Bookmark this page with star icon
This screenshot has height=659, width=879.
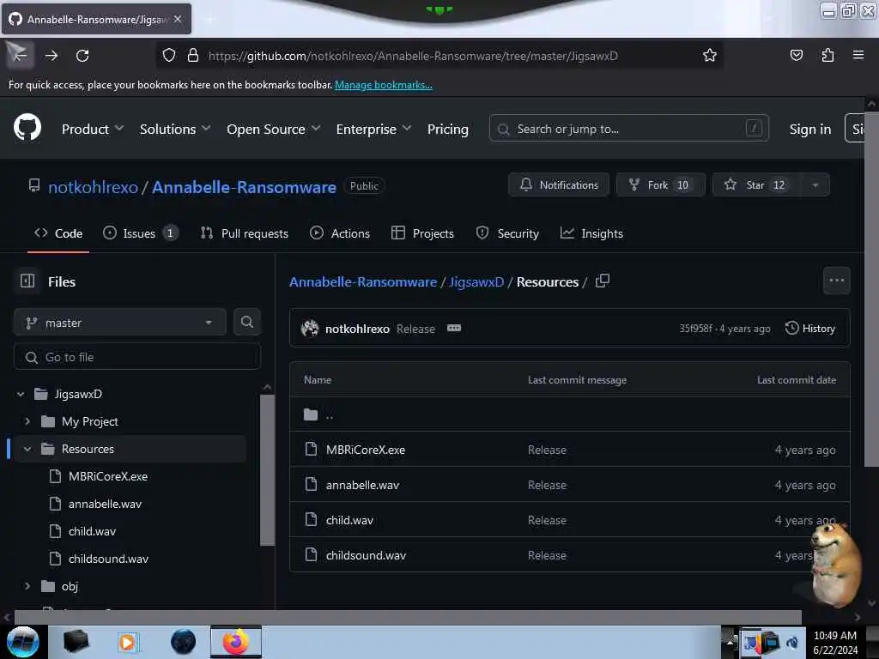click(x=710, y=55)
